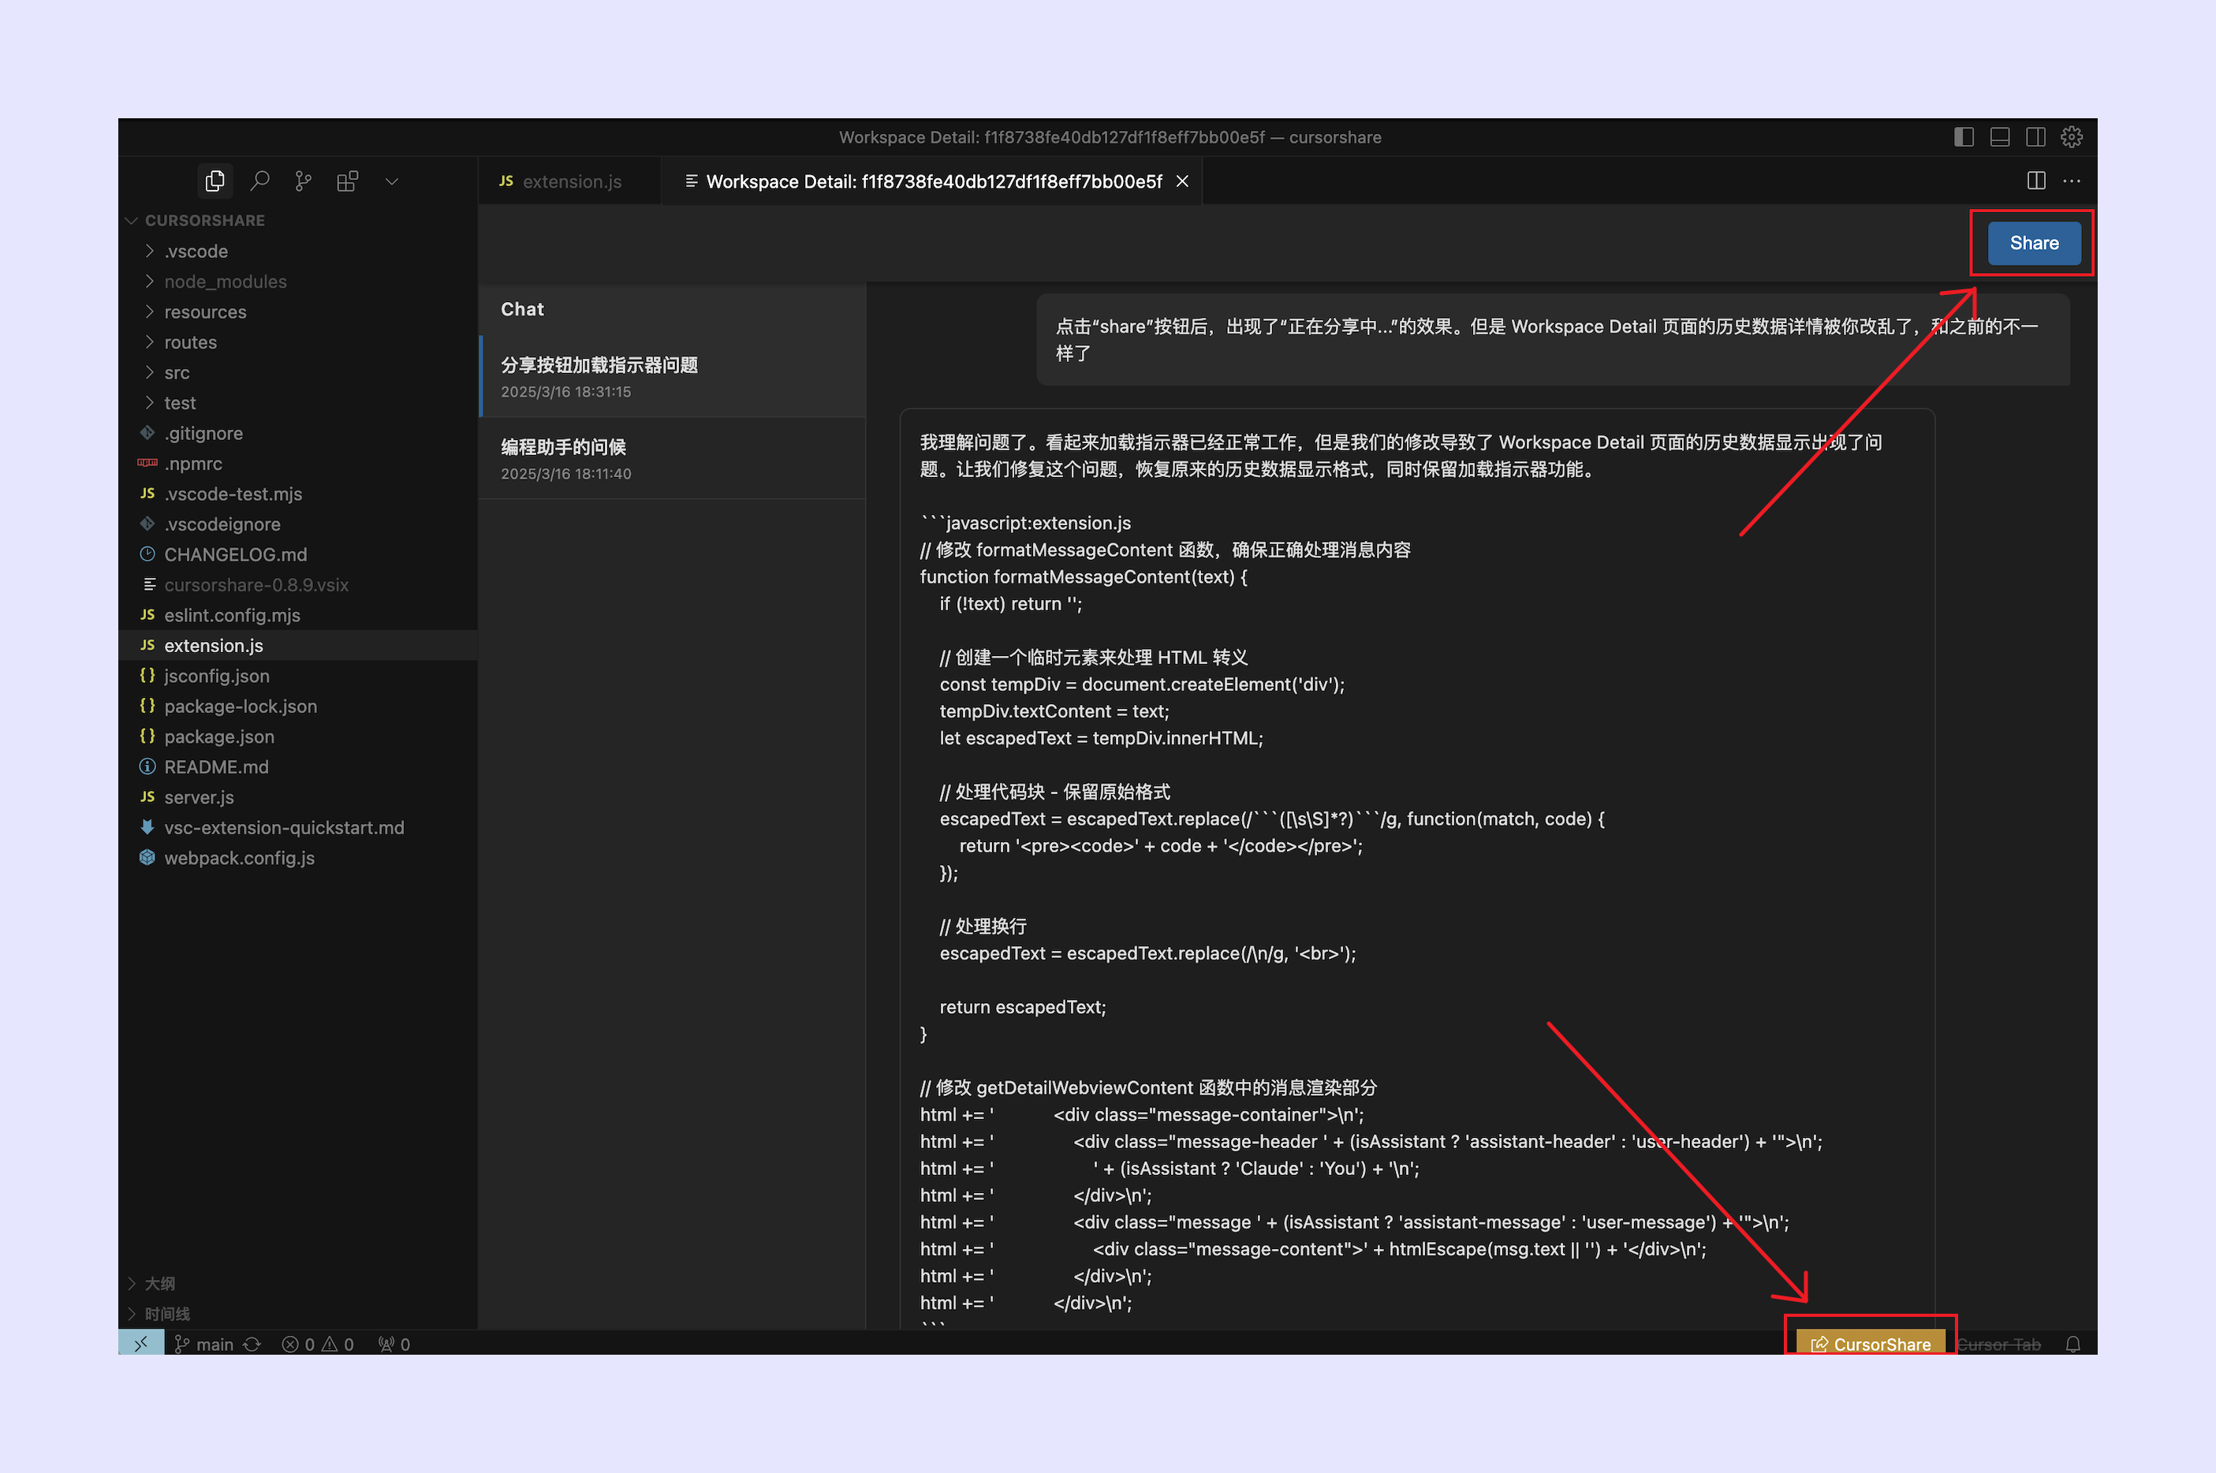The height and width of the screenshot is (1473, 2216).
Task: Open the Source Control view icon
Action: point(304,181)
